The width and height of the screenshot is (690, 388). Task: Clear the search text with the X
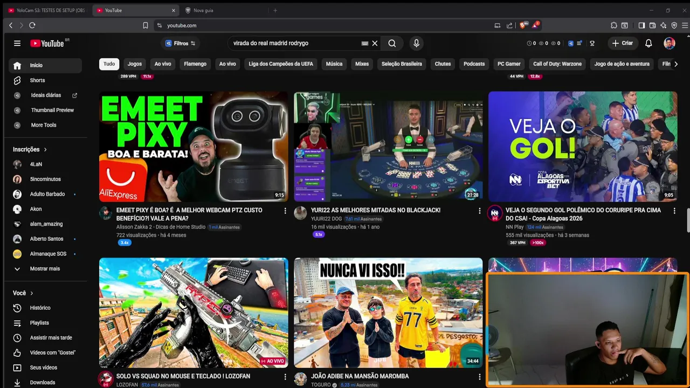375,43
